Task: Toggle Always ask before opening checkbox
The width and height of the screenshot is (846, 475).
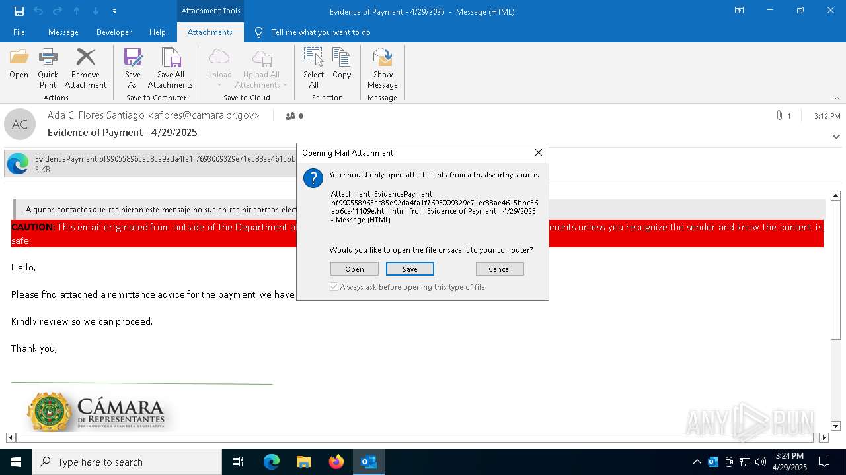Action: [334, 287]
